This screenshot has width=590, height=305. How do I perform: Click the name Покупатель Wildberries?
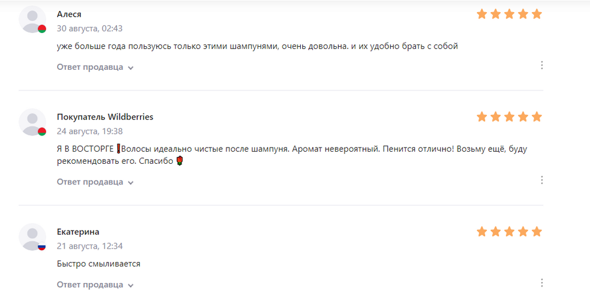(105, 117)
